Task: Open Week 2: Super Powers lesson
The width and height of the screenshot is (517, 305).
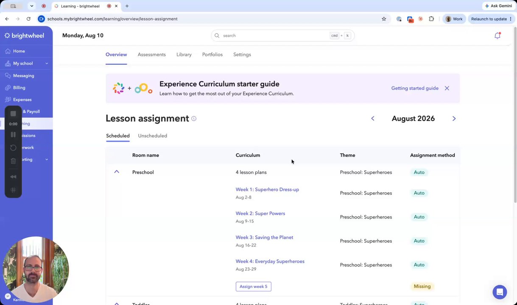Action: point(260,213)
